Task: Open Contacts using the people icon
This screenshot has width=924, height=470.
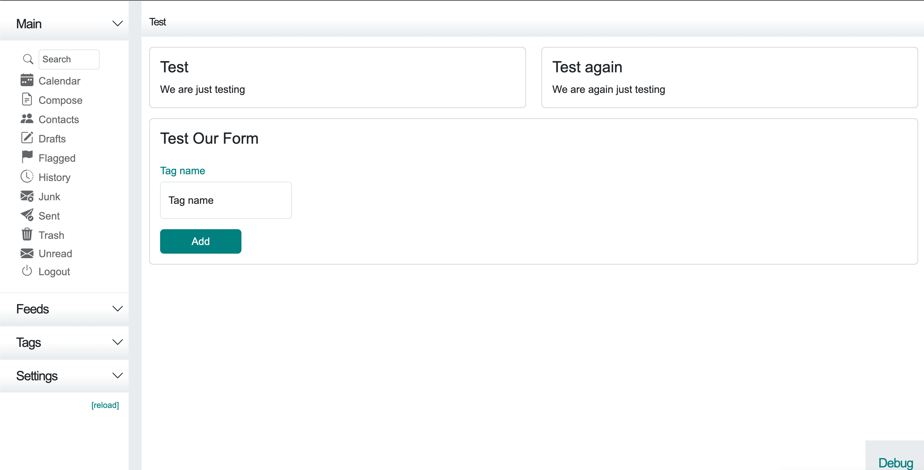Action: click(27, 119)
